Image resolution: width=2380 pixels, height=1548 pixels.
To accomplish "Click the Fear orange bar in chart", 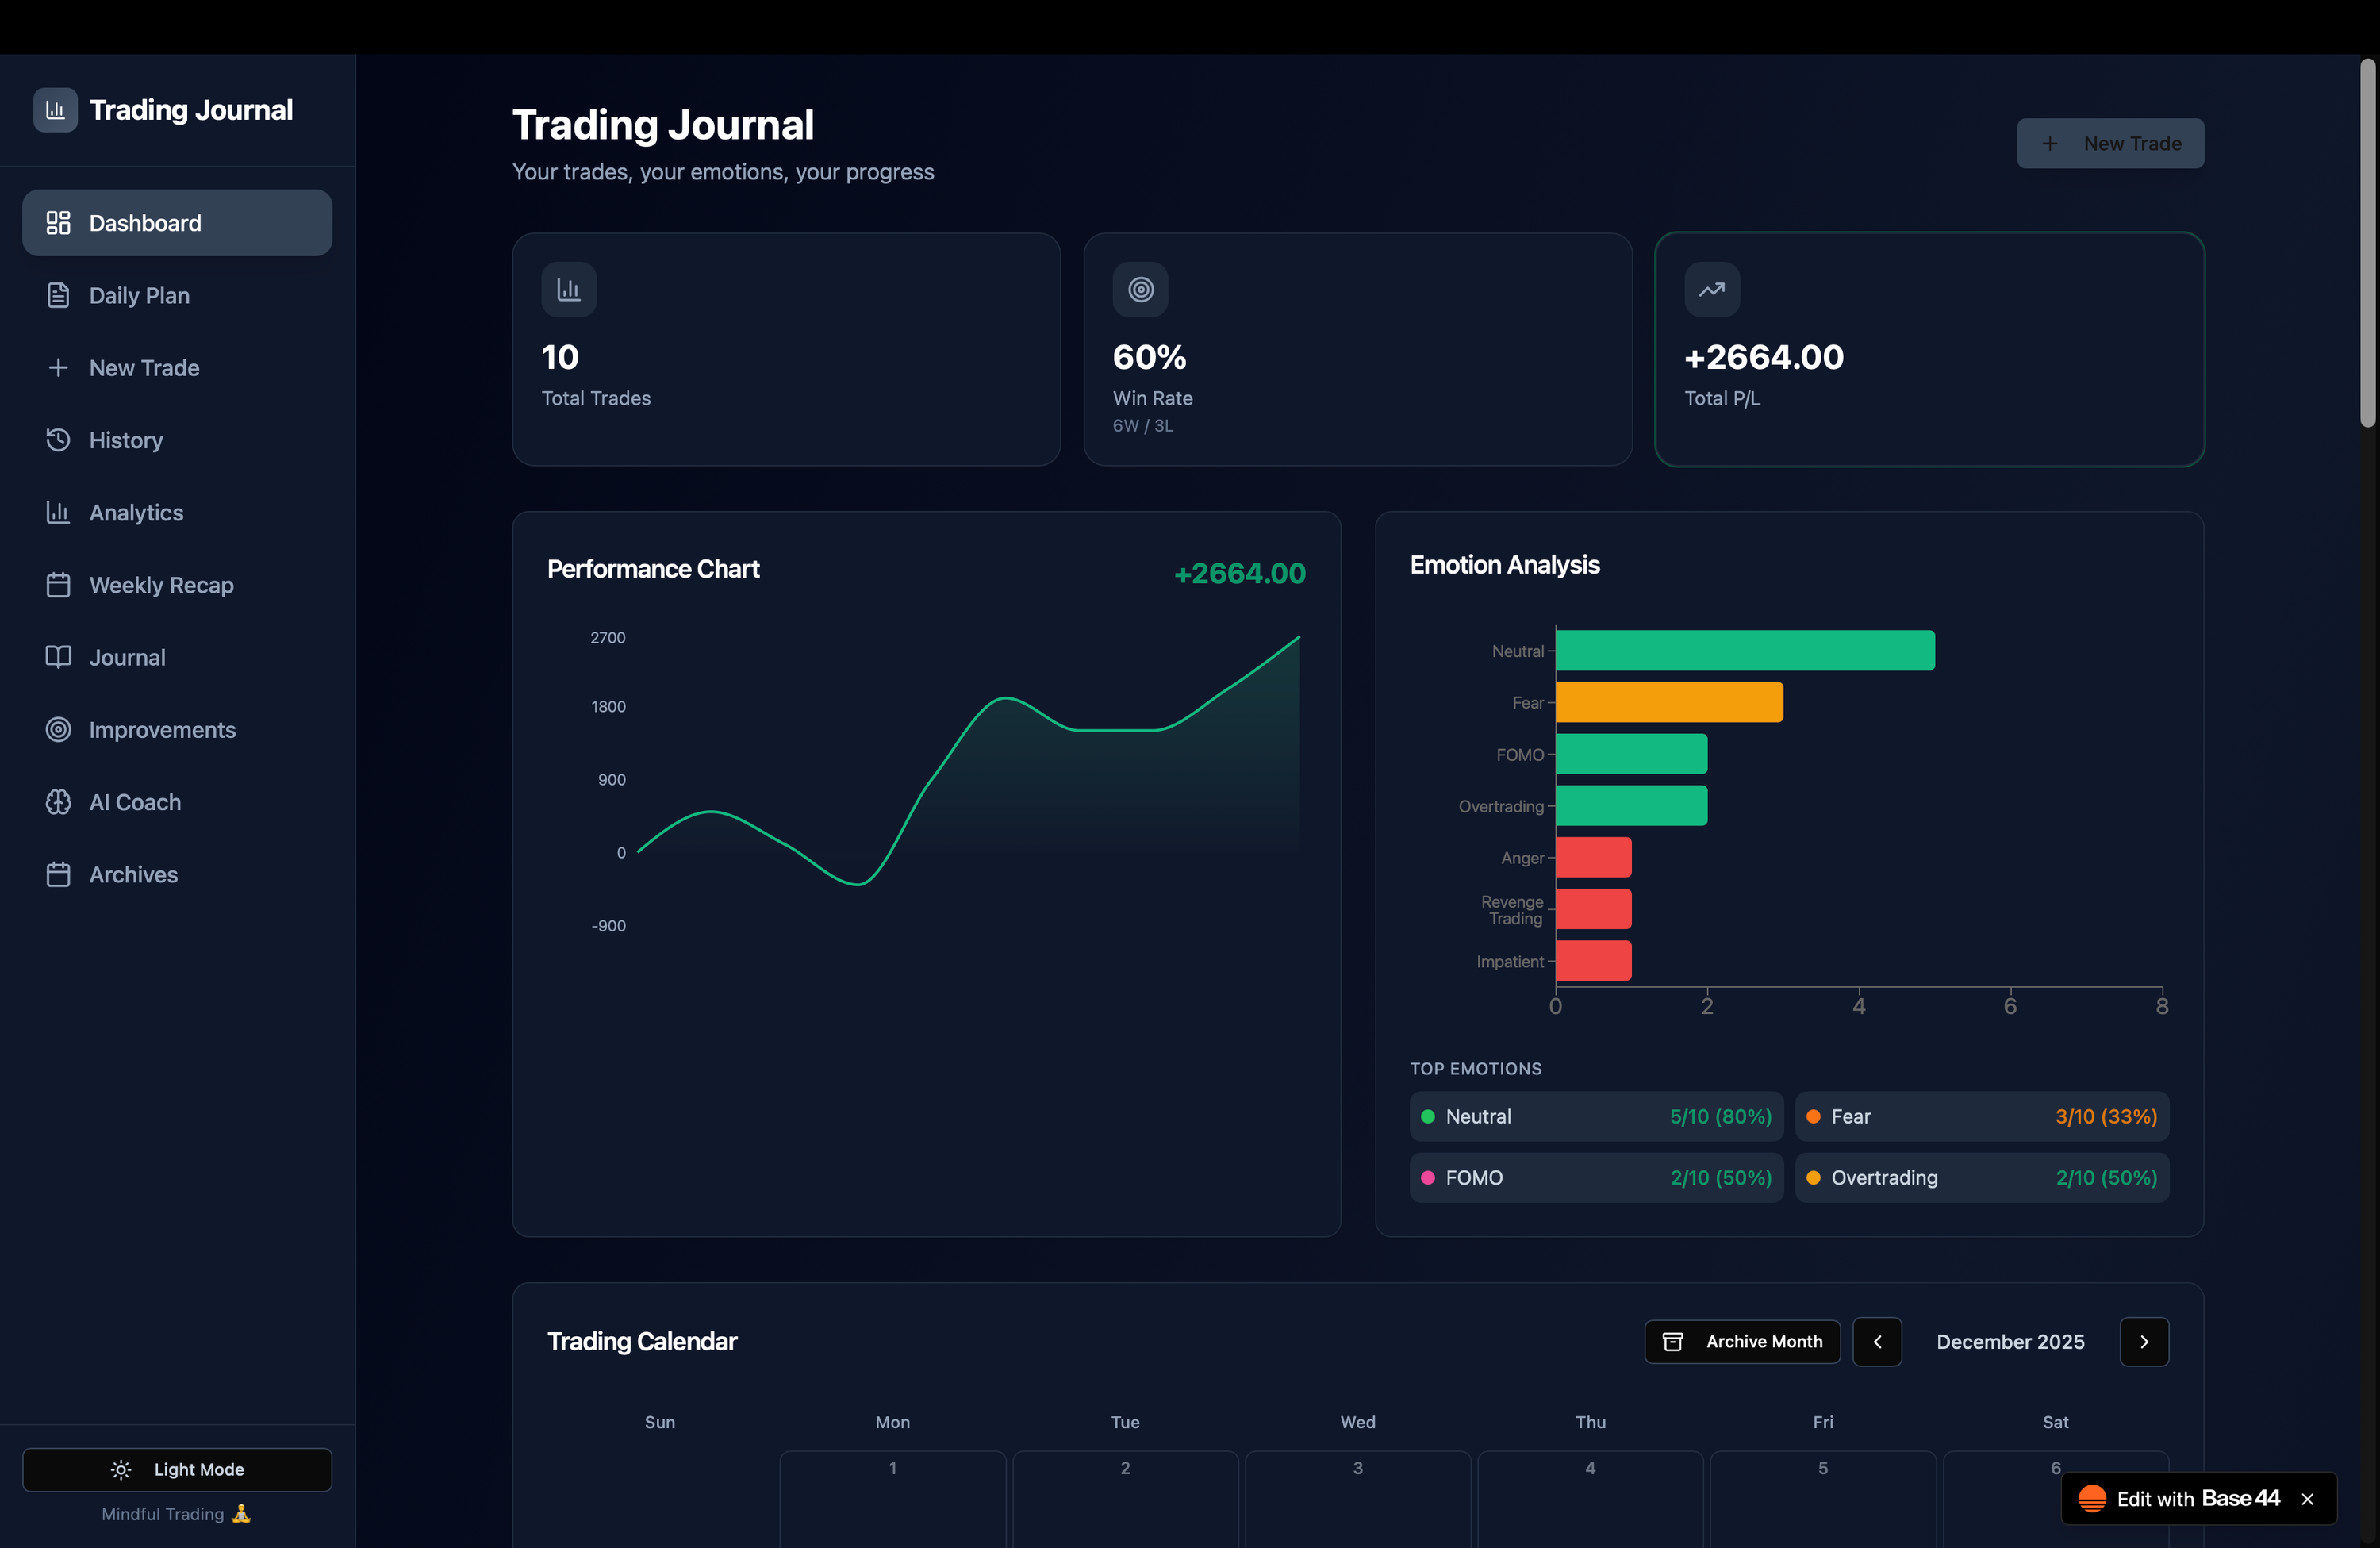I will tap(1669, 702).
